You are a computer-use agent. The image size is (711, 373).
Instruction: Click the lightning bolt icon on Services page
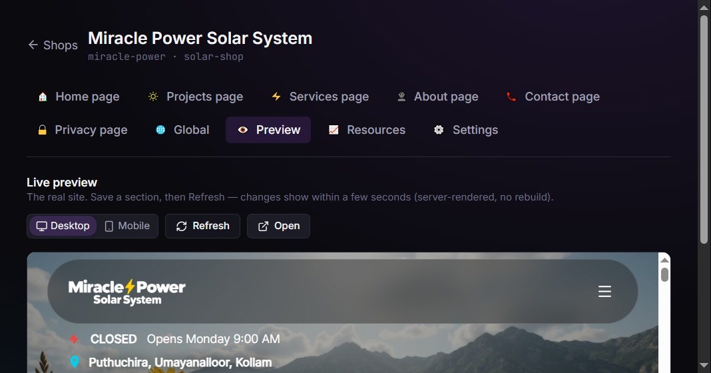click(x=276, y=97)
